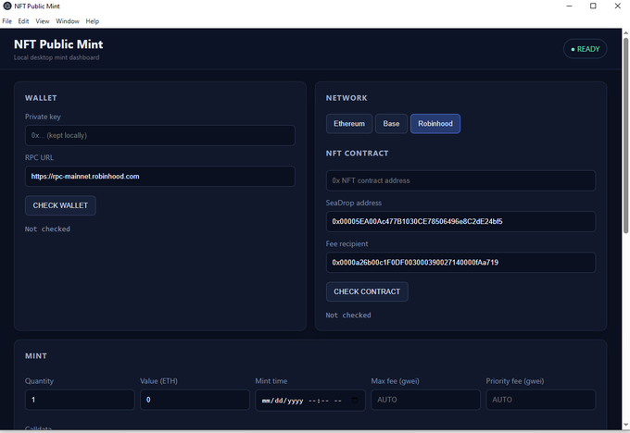Viewport: 630px width, 433px height.
Task: Focus the Max fee (gwei) field
Action: click(x=425, y=400)
